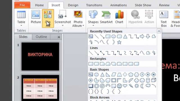
Task: Select the double-arrow line in Lines
Action: (102, 53)
